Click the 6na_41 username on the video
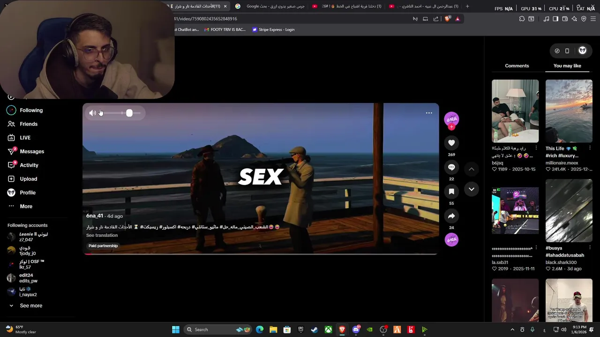Image resolution: width=600 pixels, height=337 pixels. (94, 216)
